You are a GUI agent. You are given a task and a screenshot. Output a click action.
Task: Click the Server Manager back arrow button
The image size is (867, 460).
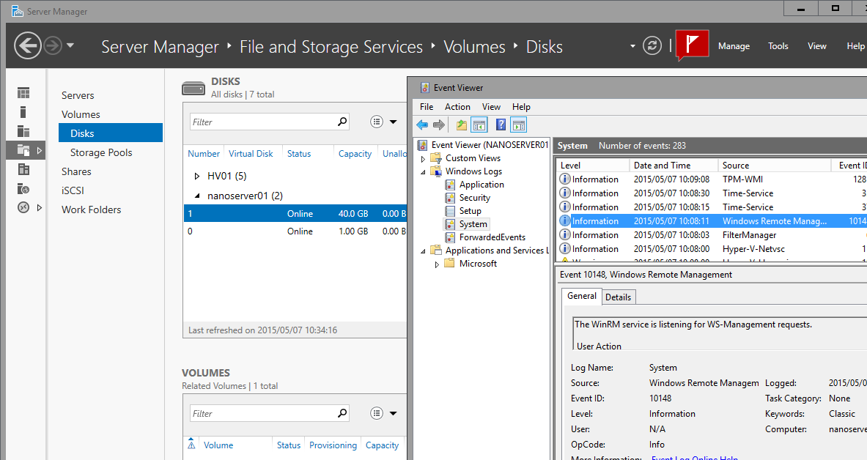pyautogui.click(x=27, y=46)
